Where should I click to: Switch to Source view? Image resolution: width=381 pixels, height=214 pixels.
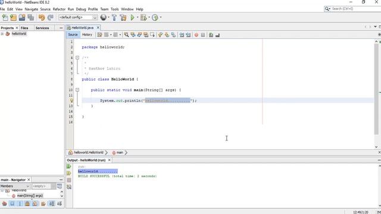(x=73, y=34)
